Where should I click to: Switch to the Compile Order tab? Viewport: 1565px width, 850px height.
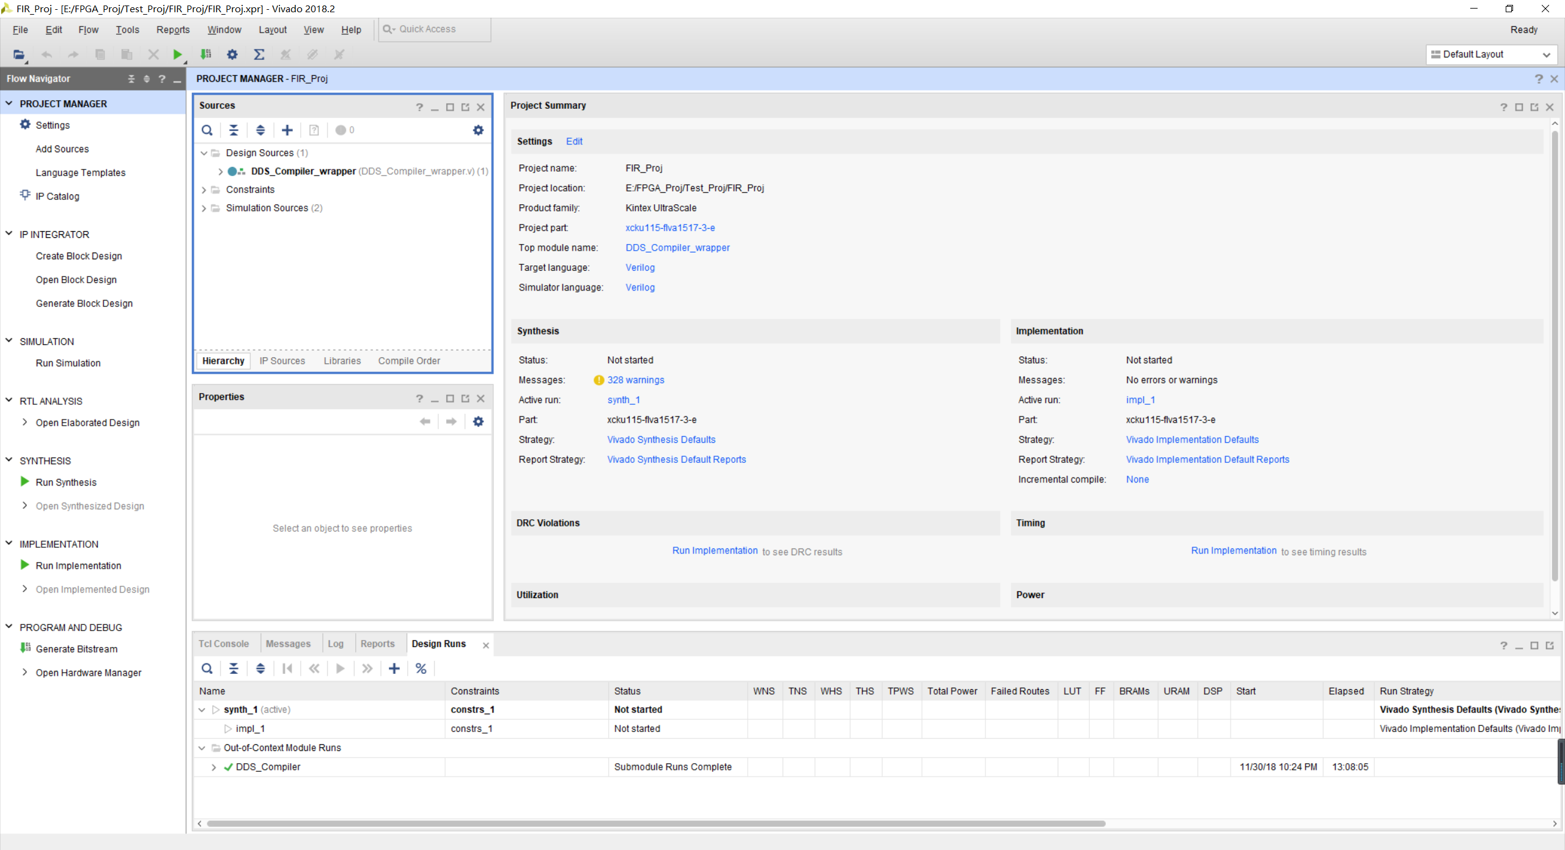[409, 361]
